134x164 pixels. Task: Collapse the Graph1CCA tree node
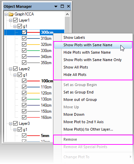6,14
